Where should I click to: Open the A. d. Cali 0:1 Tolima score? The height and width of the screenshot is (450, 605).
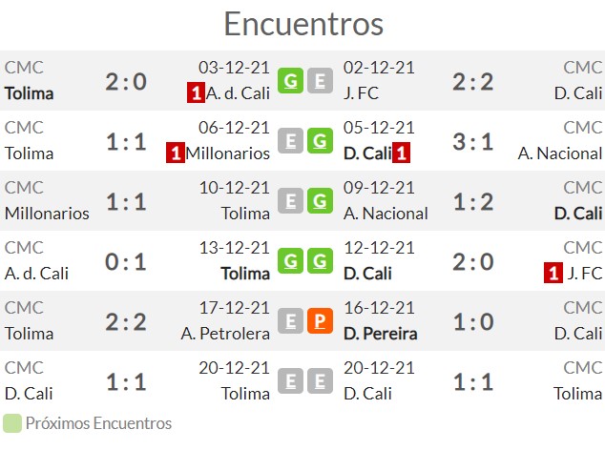click(126, 262)
